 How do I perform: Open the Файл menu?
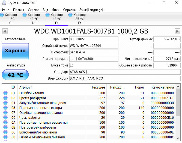click(5, 10)
